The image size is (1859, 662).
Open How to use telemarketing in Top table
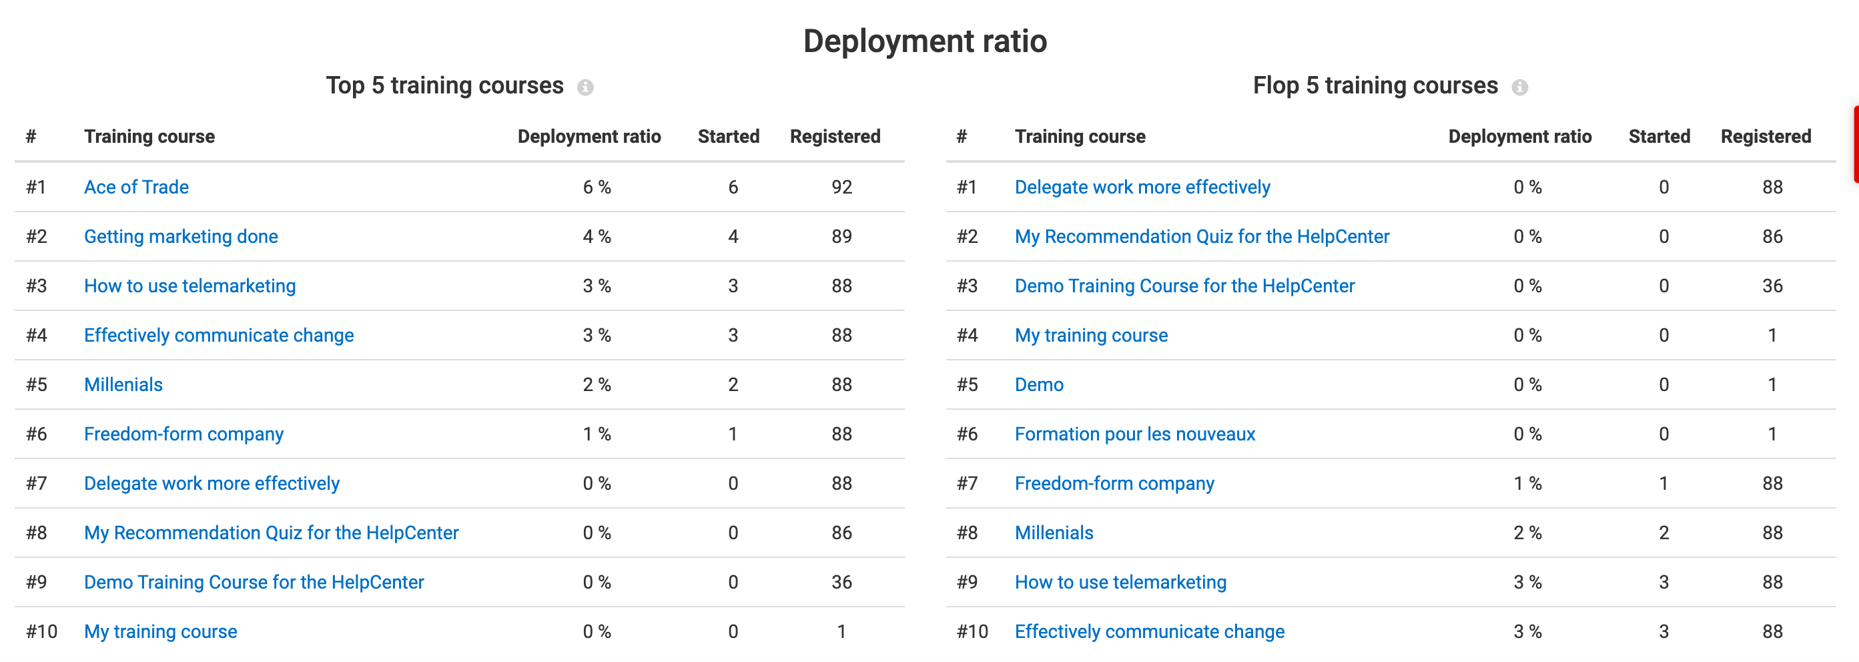click(190, 286)
